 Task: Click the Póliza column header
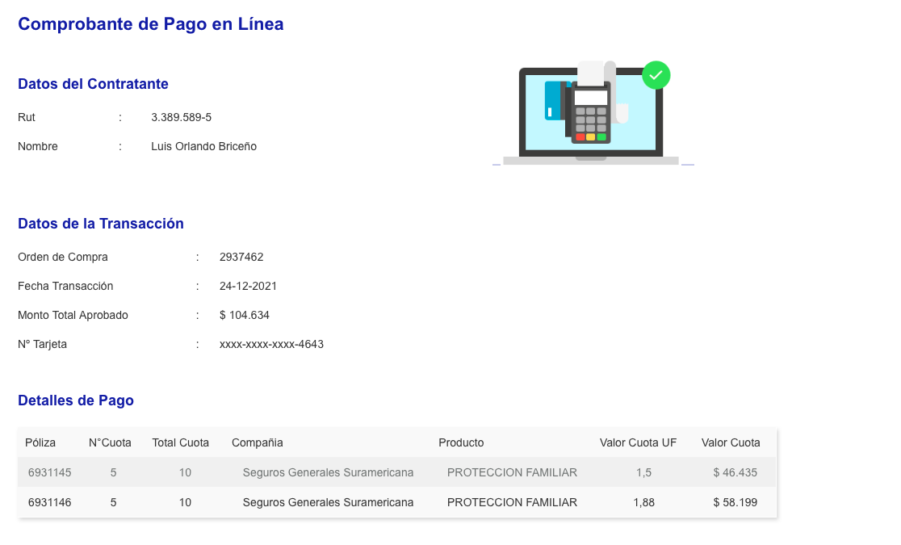point(40,442)
